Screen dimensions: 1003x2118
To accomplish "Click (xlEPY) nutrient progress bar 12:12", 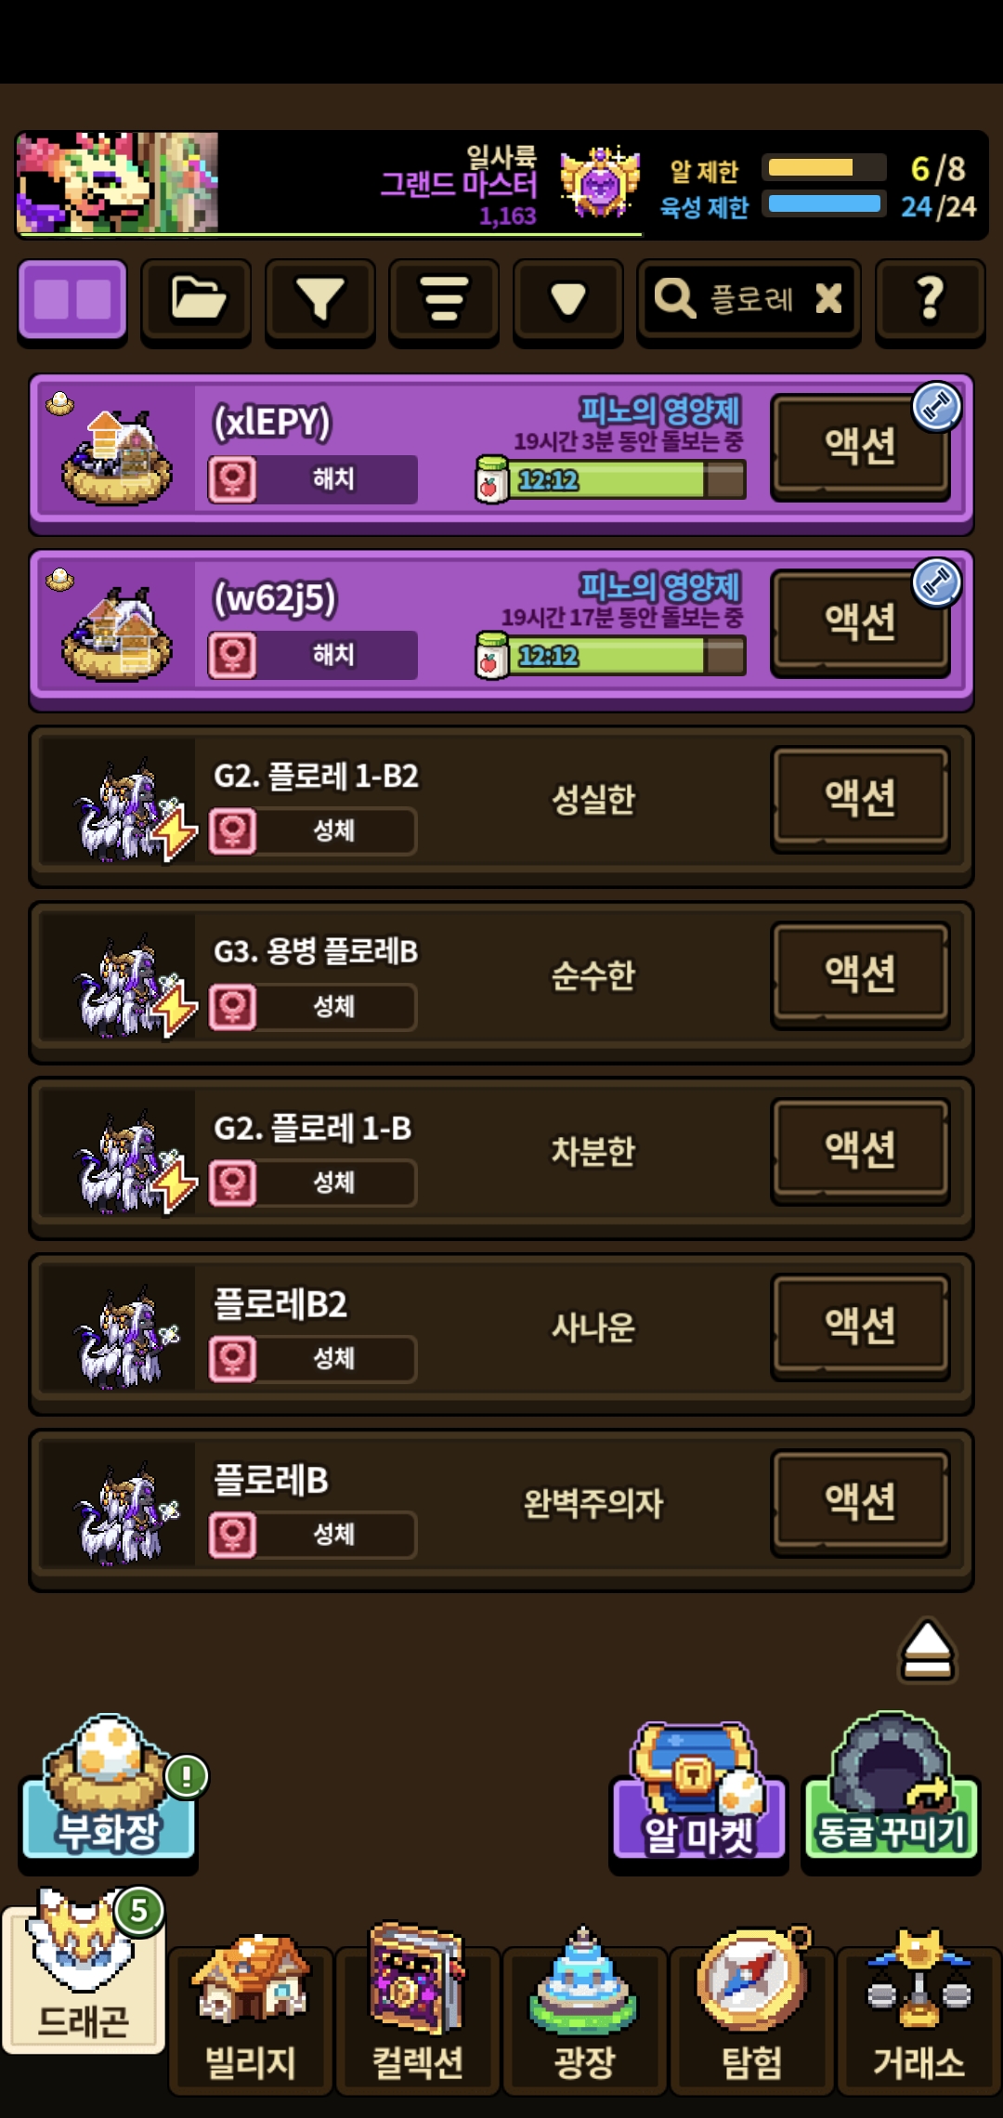I will click(x=611, y=480).
